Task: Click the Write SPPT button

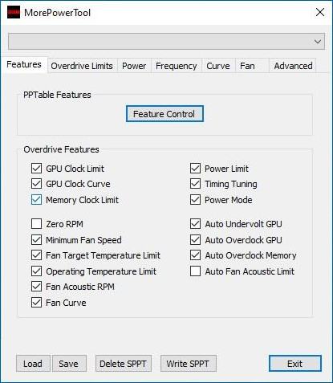Action: click(188, 364)
